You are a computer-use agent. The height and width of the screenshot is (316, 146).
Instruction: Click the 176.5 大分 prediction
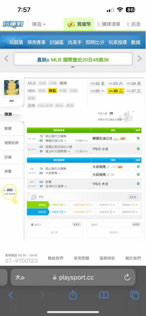point(100,184)
